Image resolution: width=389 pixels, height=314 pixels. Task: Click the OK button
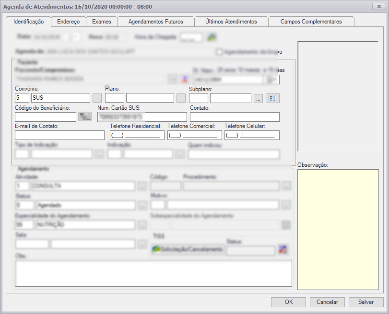[x=289, y=302]
